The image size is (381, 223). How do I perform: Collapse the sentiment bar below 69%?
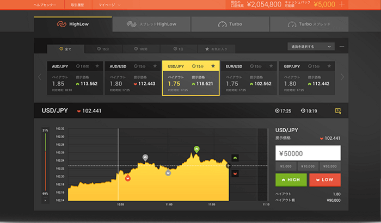[x=45, y=200]
